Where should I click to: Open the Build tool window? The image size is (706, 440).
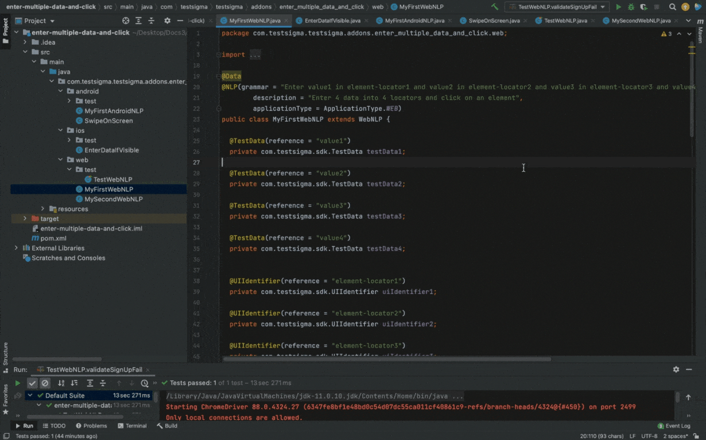(x=167, y=426)
